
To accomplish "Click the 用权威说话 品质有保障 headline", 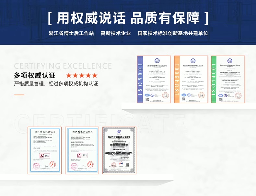I will 128,18.
